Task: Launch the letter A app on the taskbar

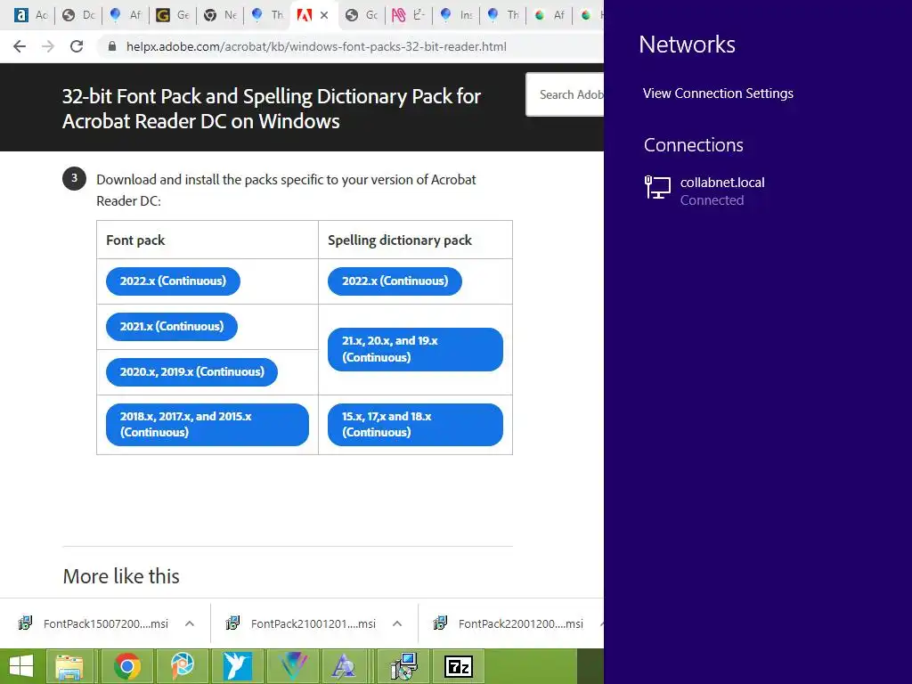Action: tap(345, 666)
